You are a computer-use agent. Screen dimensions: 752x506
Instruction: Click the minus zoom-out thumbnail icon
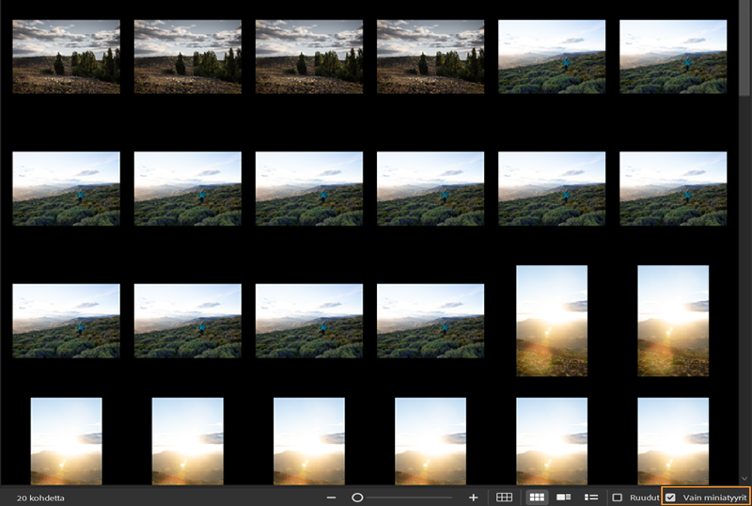[x=331, y=497]
